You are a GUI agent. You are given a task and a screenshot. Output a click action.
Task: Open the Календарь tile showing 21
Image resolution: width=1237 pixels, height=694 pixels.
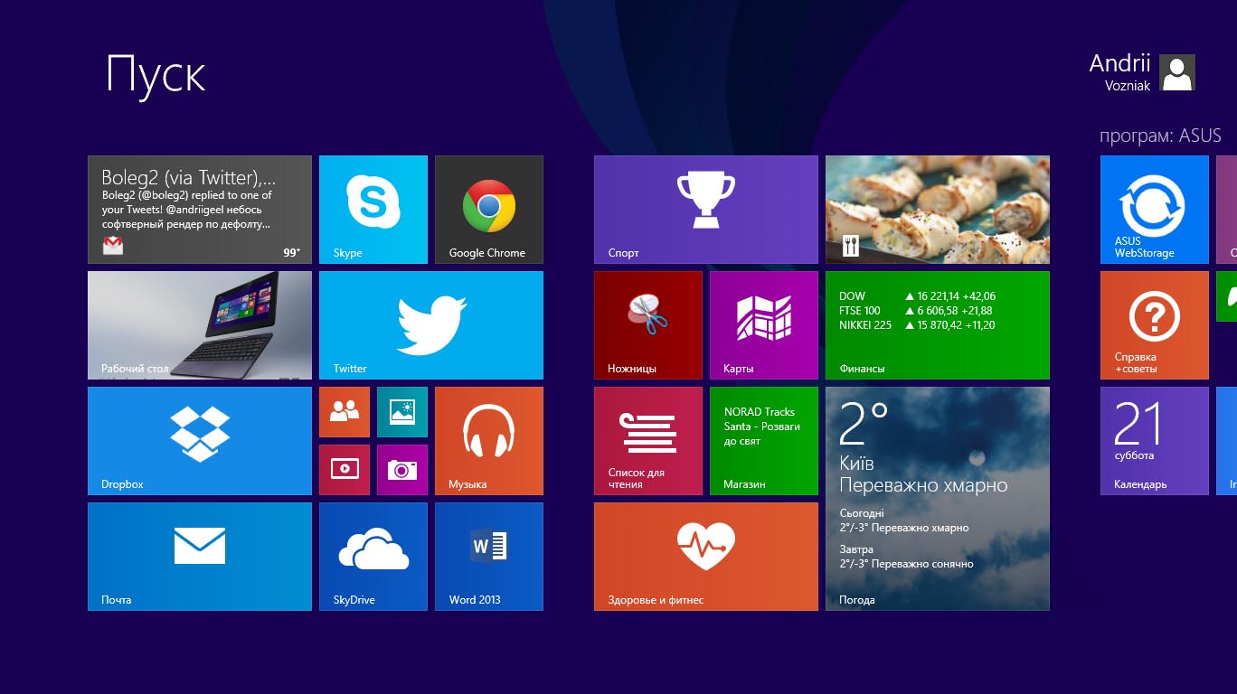pyautogui.click(x=1155, y=441)
